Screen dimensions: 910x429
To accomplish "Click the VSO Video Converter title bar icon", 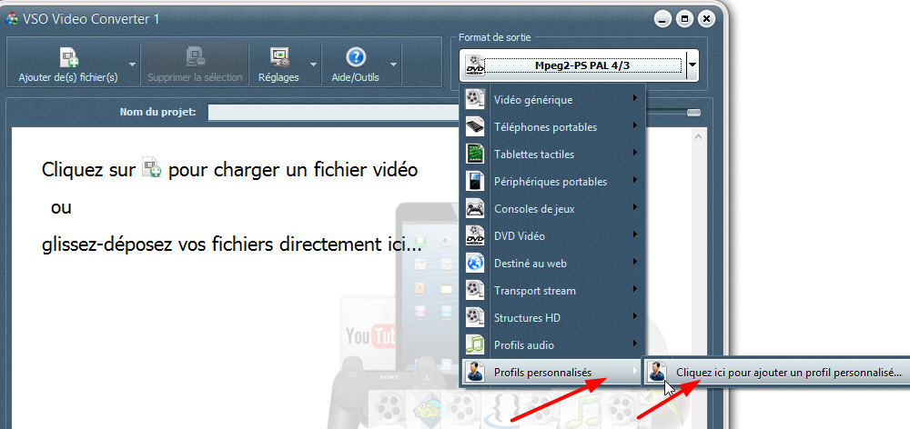I will [x=12, y=18].
